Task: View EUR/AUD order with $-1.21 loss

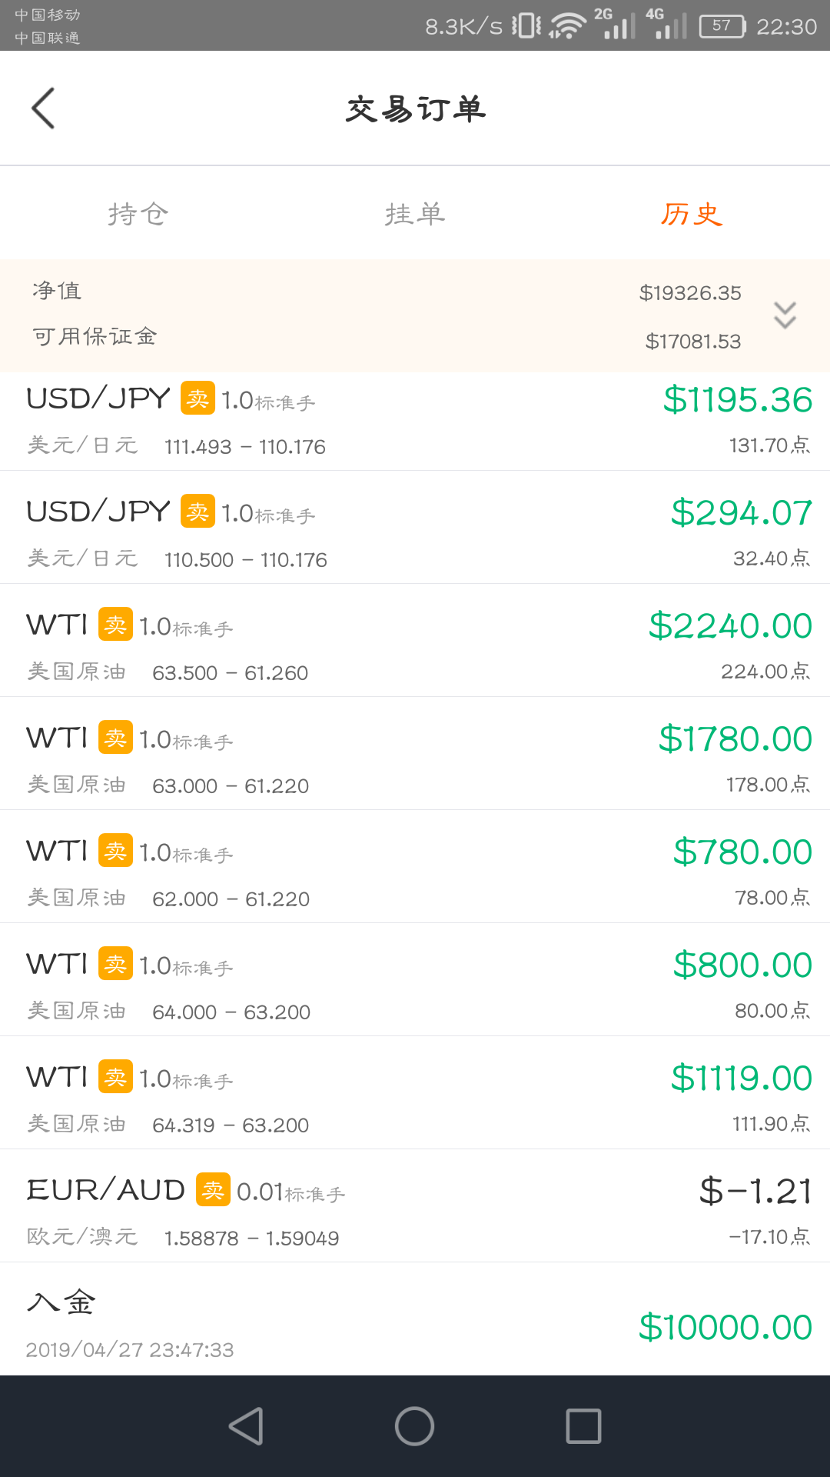Action: (415, 1206)
